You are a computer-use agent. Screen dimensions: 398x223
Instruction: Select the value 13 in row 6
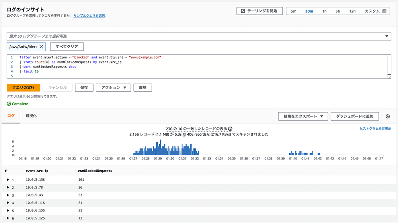pos(80,218)
